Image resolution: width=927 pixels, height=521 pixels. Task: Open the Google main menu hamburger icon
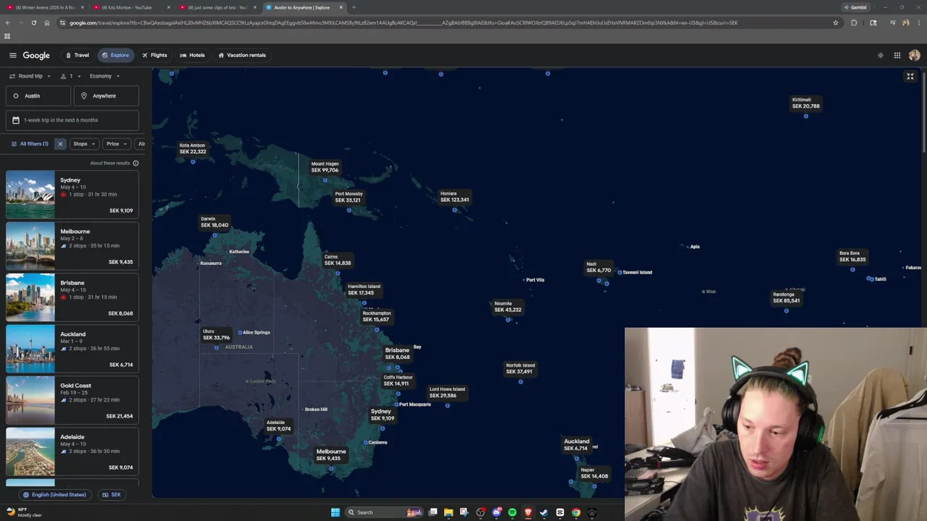pyautogui.click(x=12, y=55)
